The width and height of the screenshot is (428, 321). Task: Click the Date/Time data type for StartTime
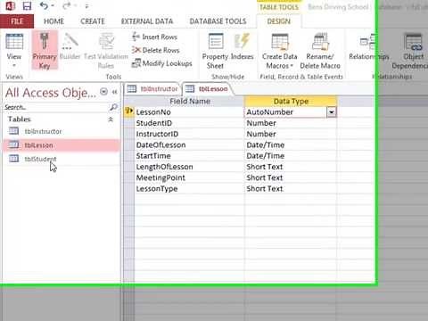291,156
